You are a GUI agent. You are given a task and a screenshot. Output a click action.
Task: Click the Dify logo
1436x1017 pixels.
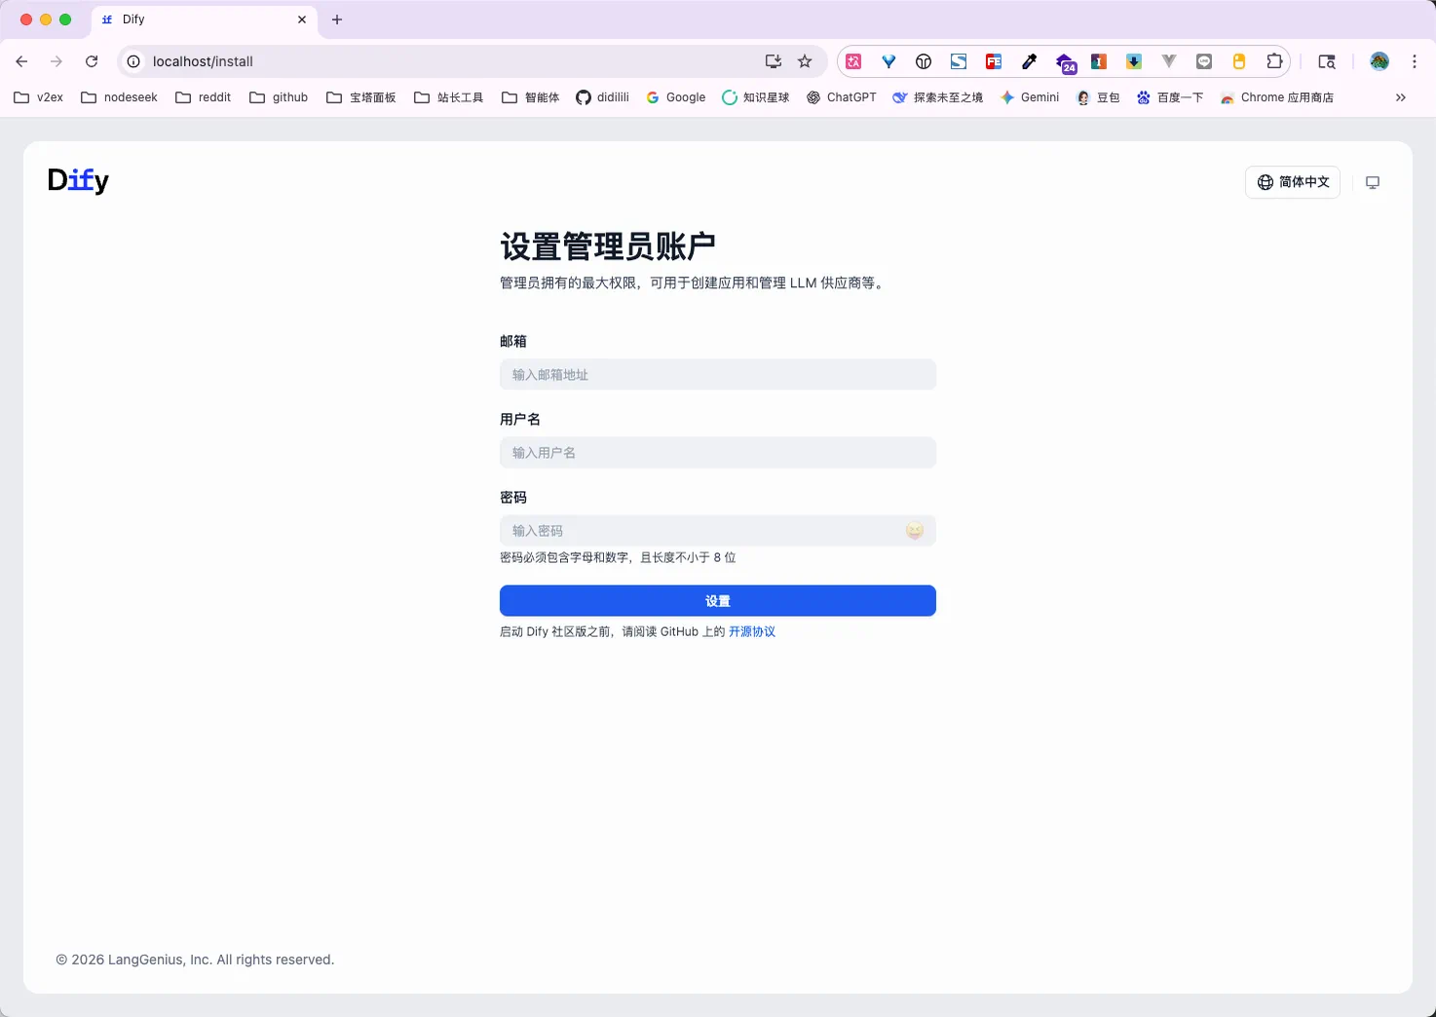[78, 180]
